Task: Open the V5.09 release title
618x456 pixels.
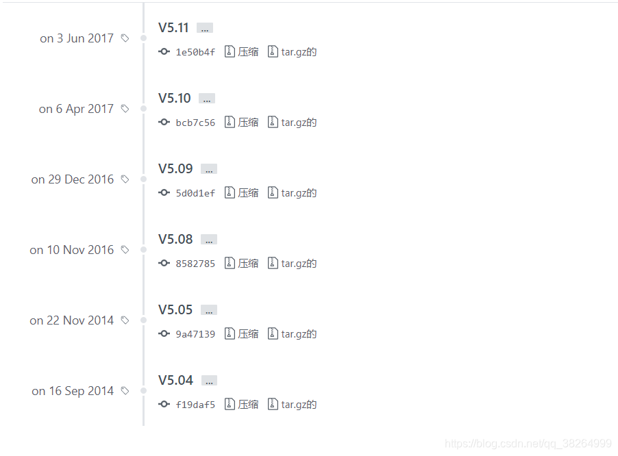Action: pos(175,168)
